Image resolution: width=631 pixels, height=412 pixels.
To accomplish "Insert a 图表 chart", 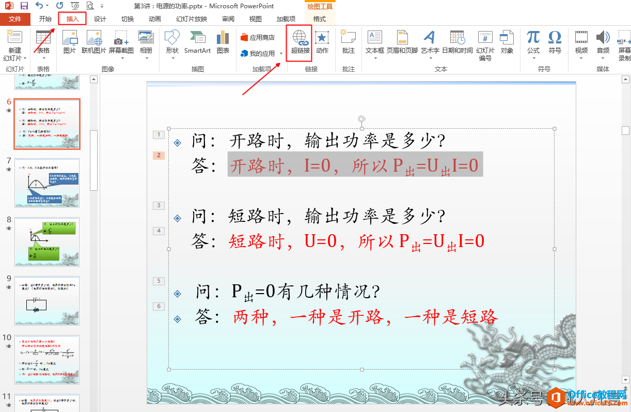I will tap(223, 42).
